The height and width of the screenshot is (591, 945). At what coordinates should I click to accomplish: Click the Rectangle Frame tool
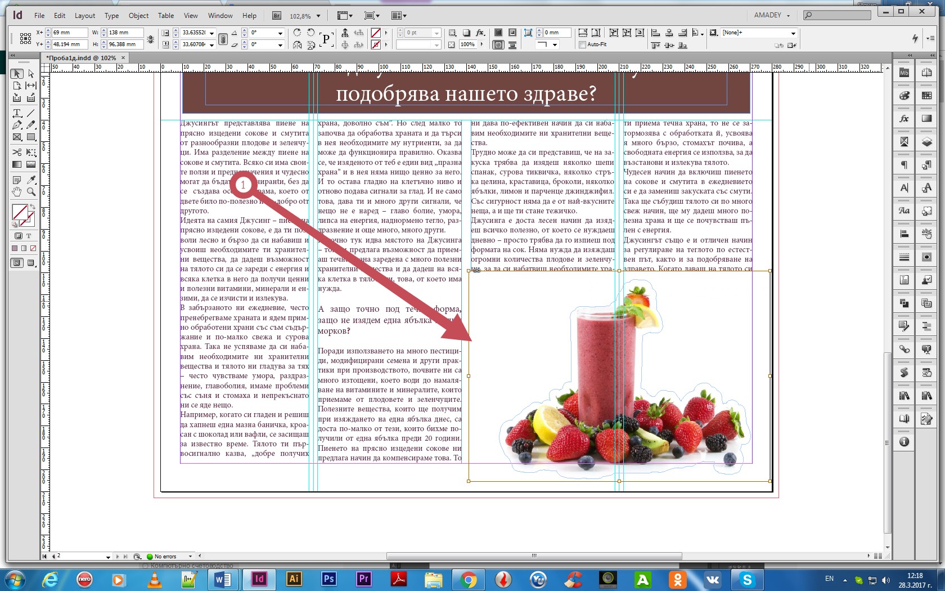(x=17, y=137)
